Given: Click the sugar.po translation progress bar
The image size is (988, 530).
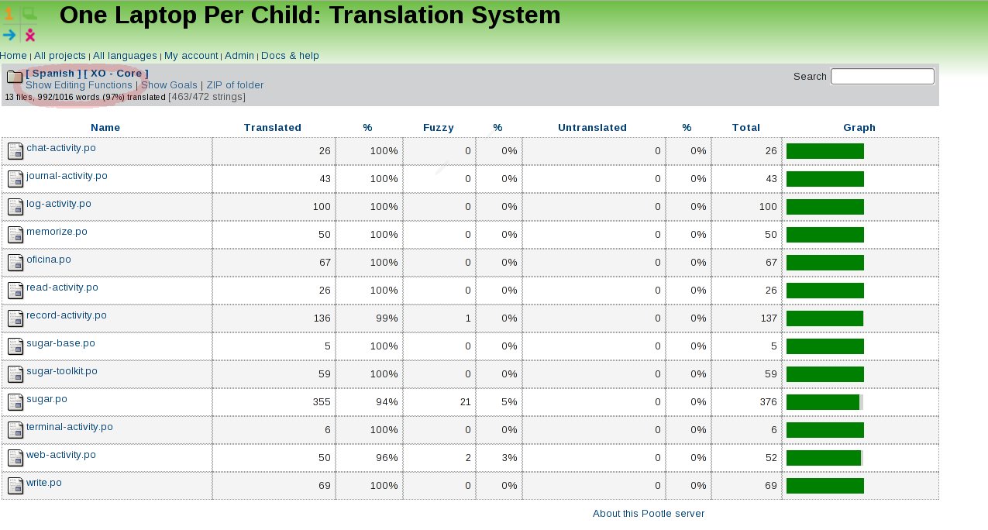Looking at the screenshot, I should point(824,402).
